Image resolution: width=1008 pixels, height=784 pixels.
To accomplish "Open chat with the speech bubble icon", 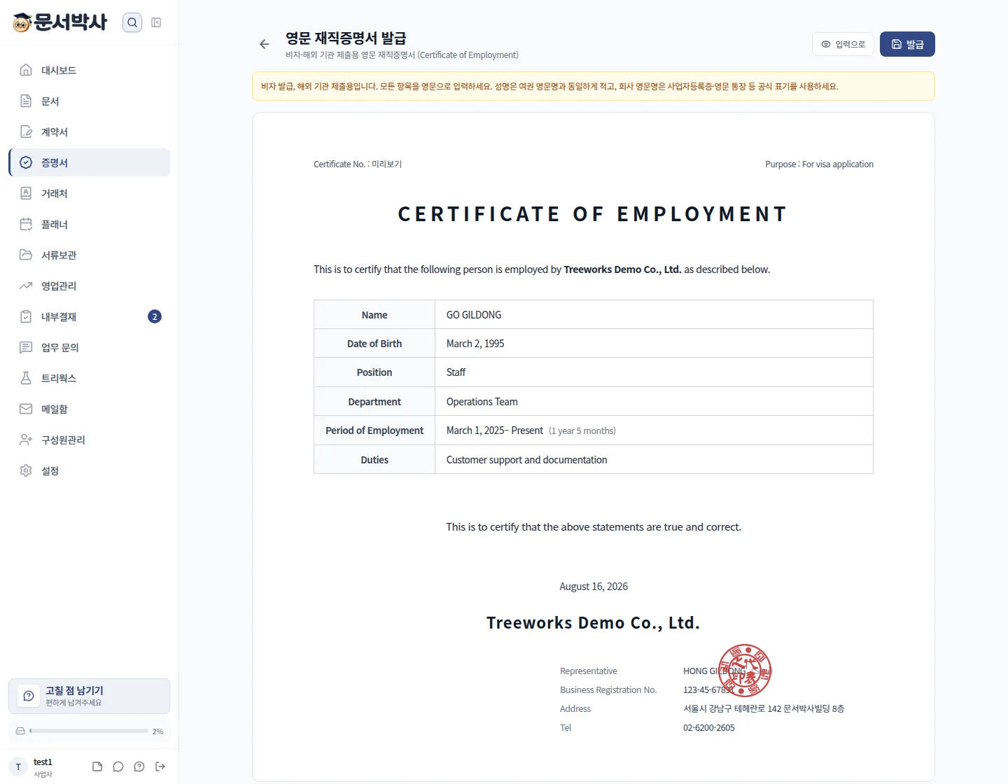I will pos(118,766).
